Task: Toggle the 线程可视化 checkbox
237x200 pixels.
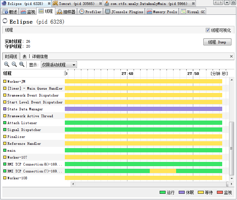Action: pos(208,30)
